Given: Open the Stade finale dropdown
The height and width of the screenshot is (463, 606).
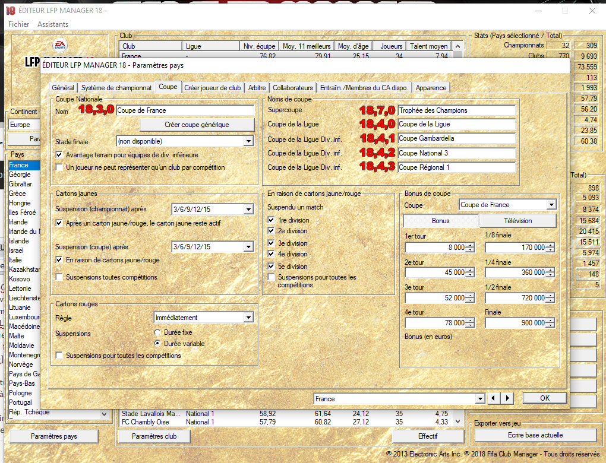Looking at the screenshot, I should tap(249, 141).
